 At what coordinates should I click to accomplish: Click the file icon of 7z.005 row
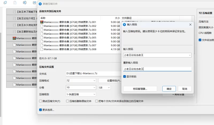(x=42, y=37)
